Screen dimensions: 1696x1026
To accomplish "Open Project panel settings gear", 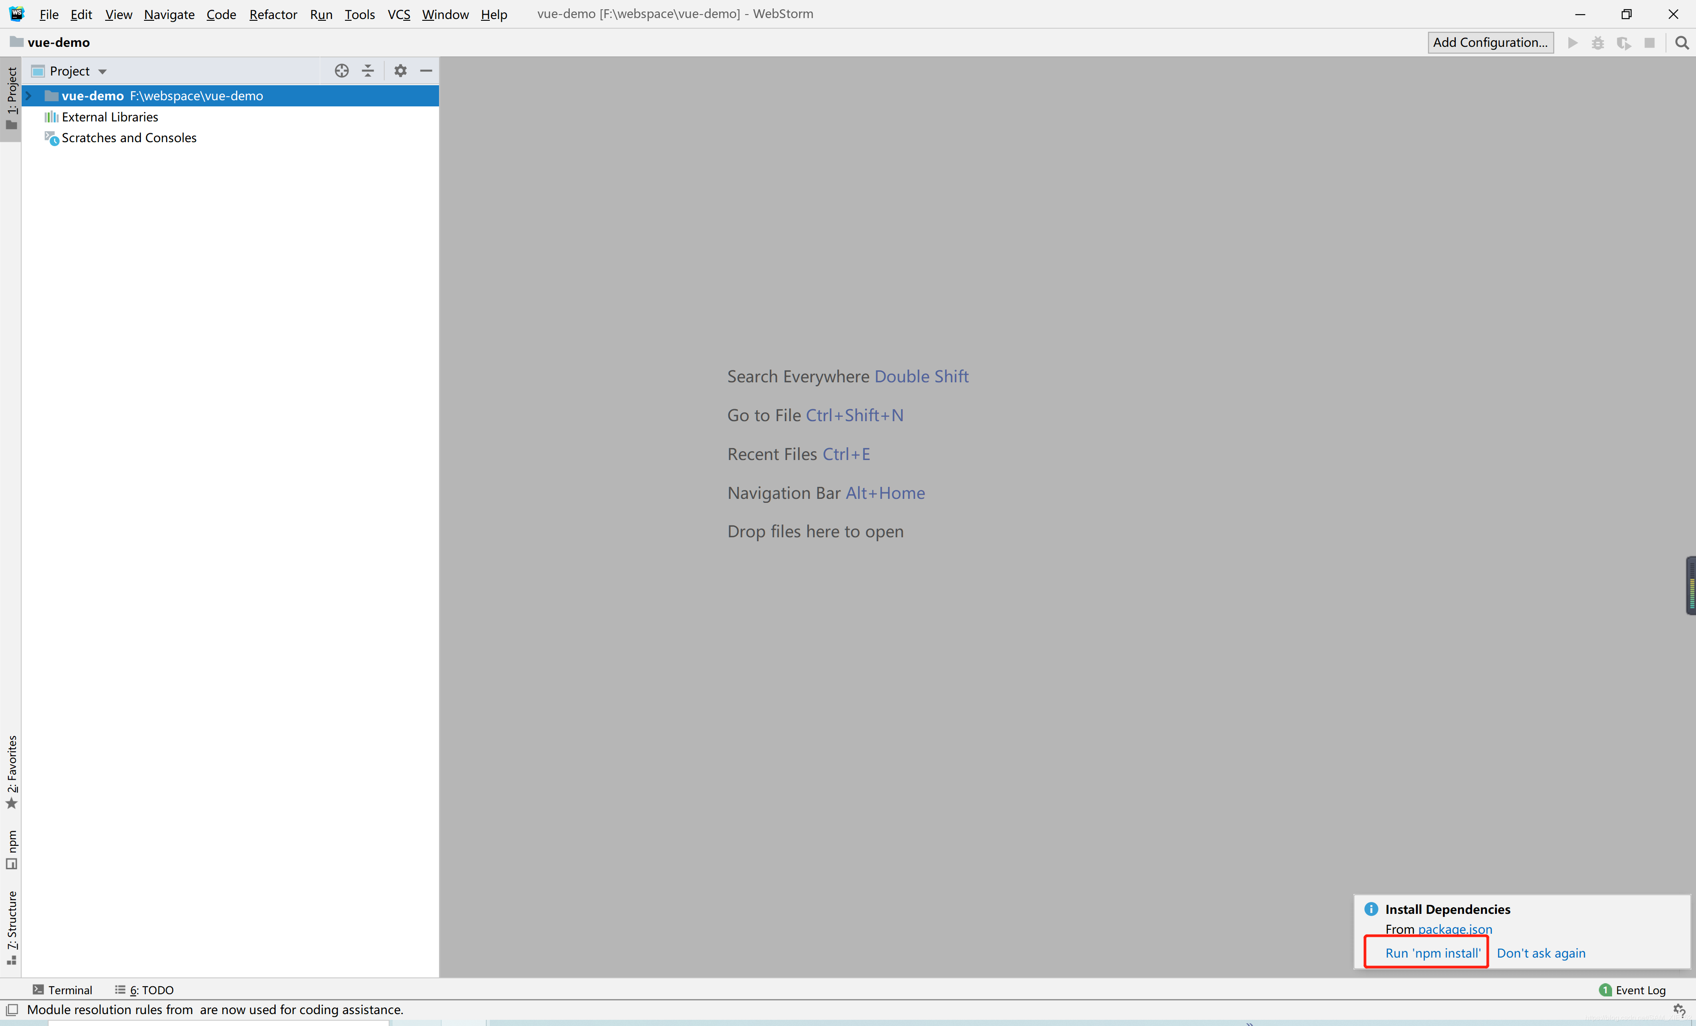I will click(401, 71).
